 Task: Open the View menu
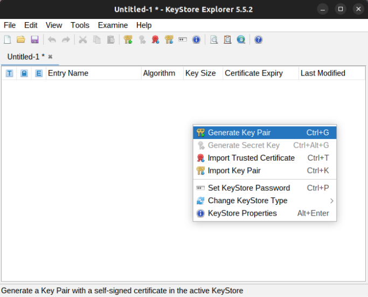coord(54,25)
